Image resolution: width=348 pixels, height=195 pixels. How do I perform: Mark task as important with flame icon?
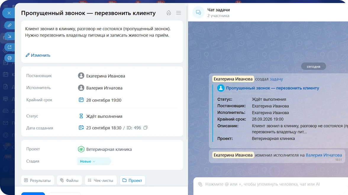tap(169, 13)
